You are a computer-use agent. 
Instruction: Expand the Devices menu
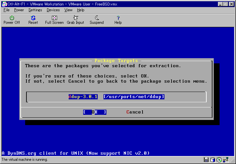[53, 10]
